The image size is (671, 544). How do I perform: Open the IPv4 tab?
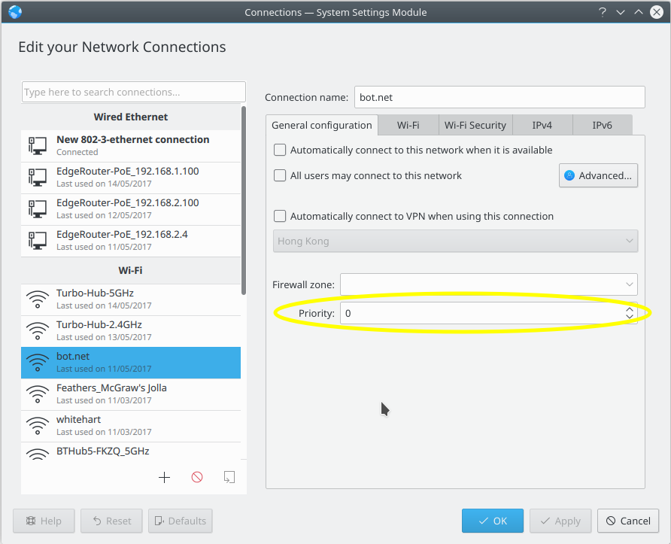542,125
